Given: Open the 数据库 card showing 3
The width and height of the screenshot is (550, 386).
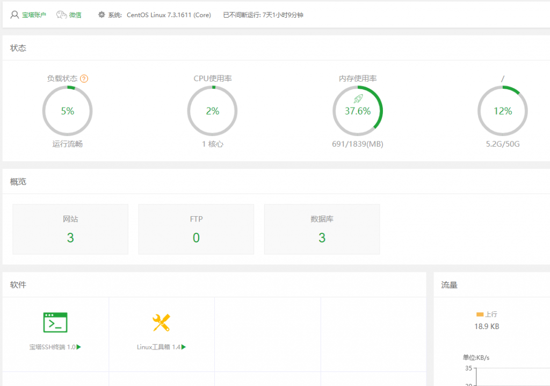Looking at the screenshot, I should [x=322, y=229].
